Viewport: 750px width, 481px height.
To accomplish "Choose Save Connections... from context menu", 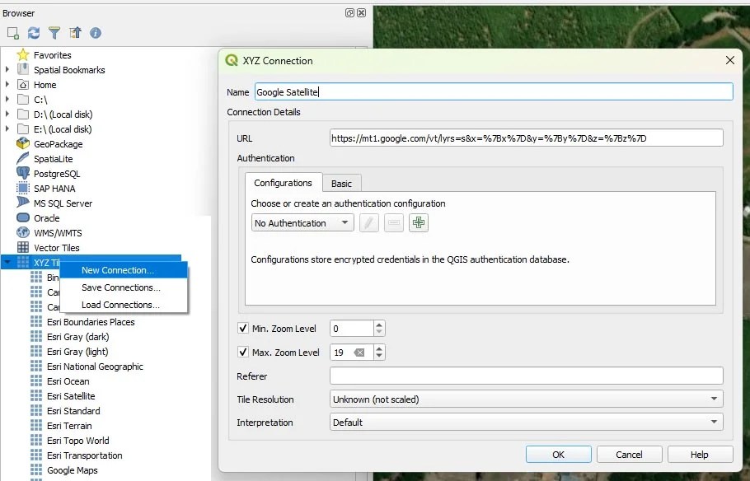I will click(124, 287).
